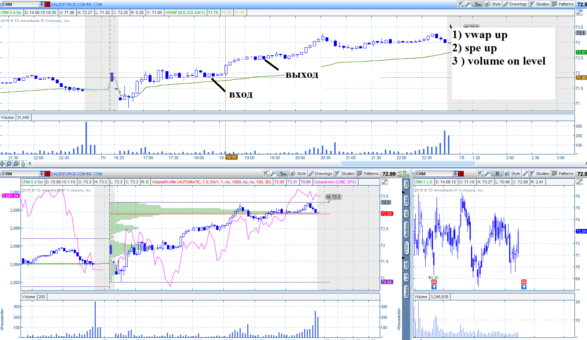Image resolution: width=587 pixels, height=340 pixels.
Task: Open wrench settings icon in daily chart
Action: tap(487, 173)
